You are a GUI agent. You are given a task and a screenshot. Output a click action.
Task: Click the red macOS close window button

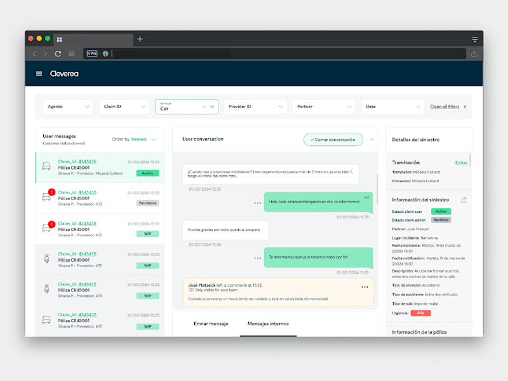pos(30,39)
